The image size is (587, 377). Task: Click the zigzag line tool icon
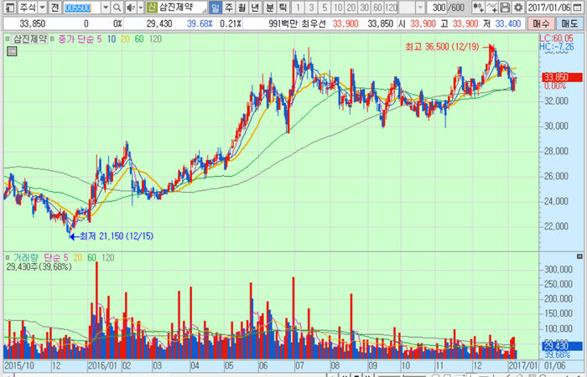point(494,8)
